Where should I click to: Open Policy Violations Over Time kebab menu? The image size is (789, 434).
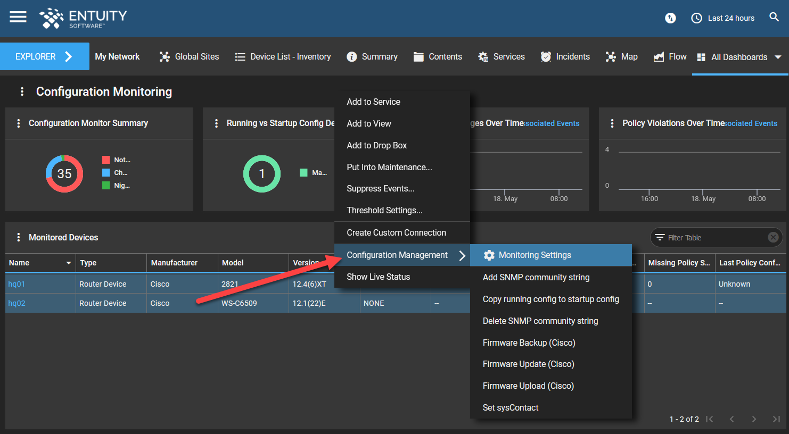[612, 123]
